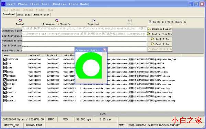
Task: Select the USRDATA row name
Action: tap(11, 101)
